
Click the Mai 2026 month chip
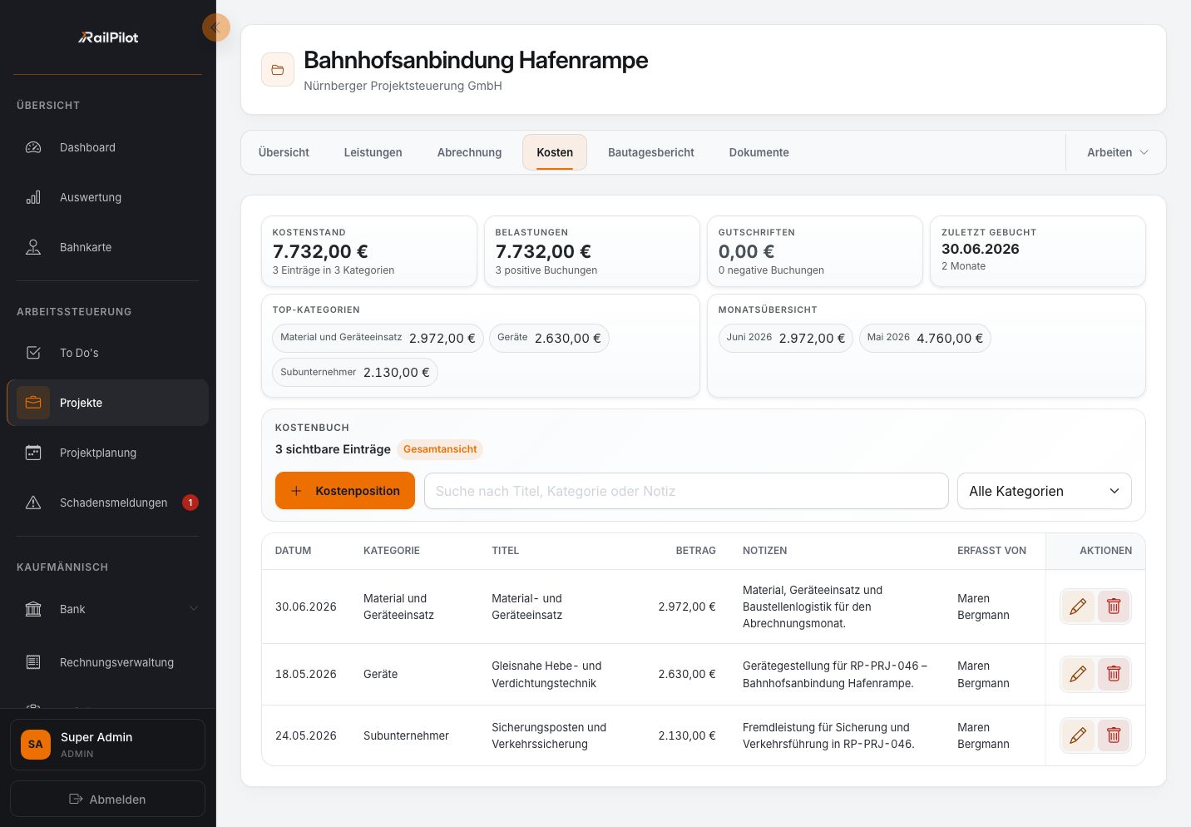pyautogui.click(x=925, y=338)
